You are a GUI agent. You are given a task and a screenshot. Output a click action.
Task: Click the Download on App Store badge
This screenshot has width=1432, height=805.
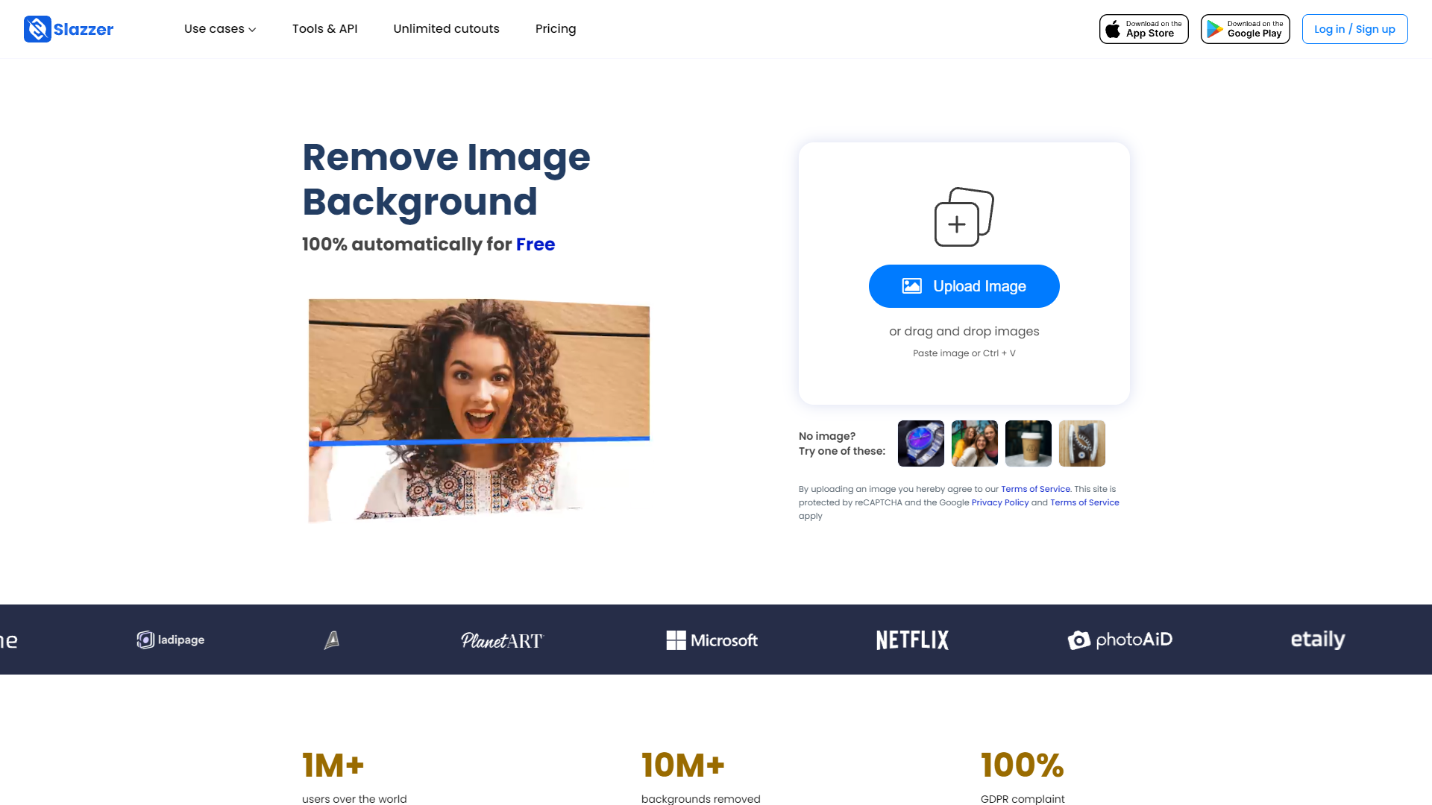pyautogui.click(x=1143, y=28)
